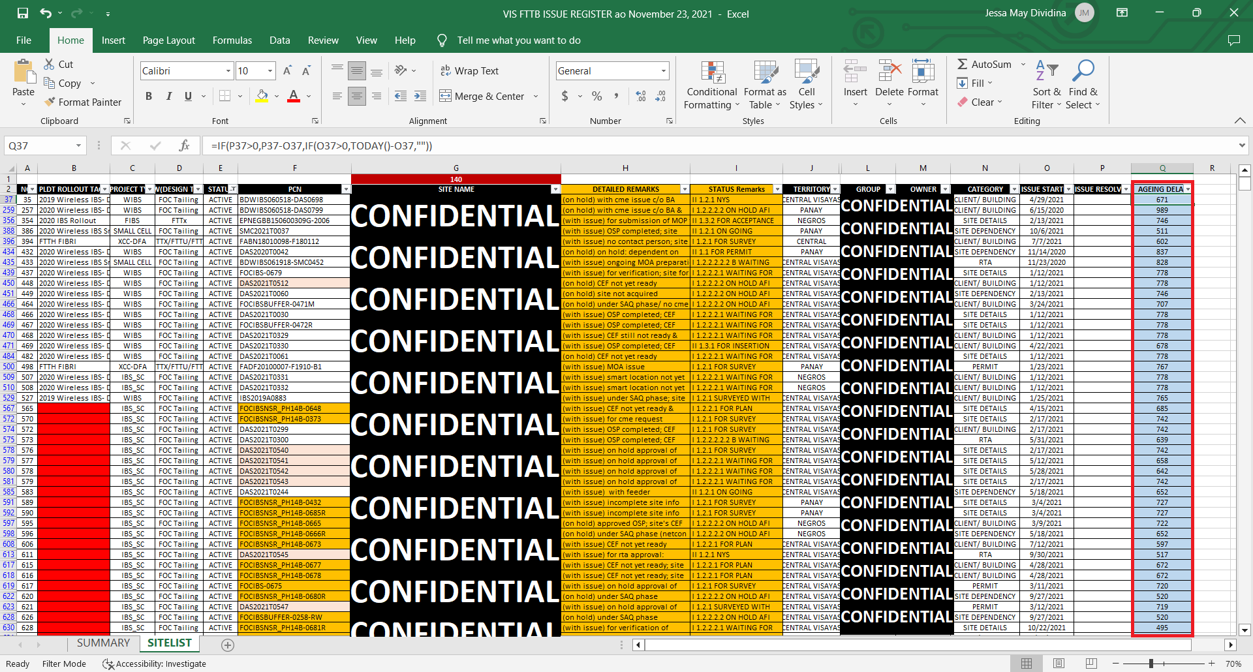The image size is (1253, 672).
Task: Click the Sort & Filter button
Action: (x=1046, y=85)
